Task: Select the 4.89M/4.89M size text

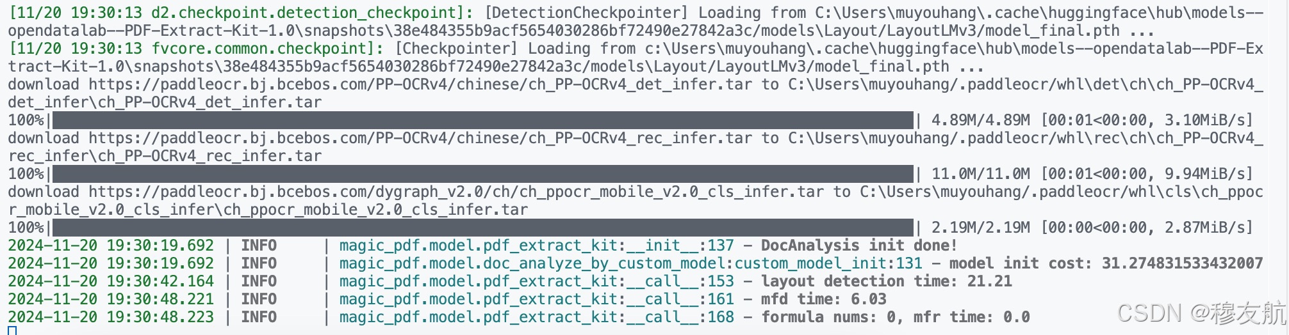Action: tap(980, 120)
